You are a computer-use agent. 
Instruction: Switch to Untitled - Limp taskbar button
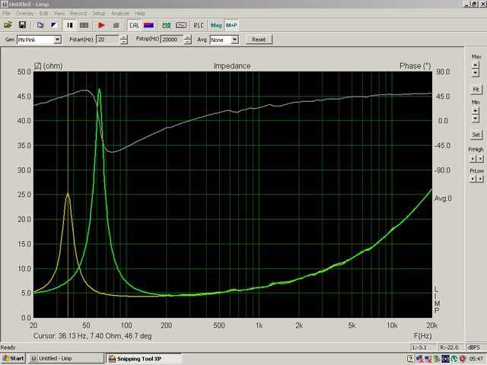(x=66, y=358)
